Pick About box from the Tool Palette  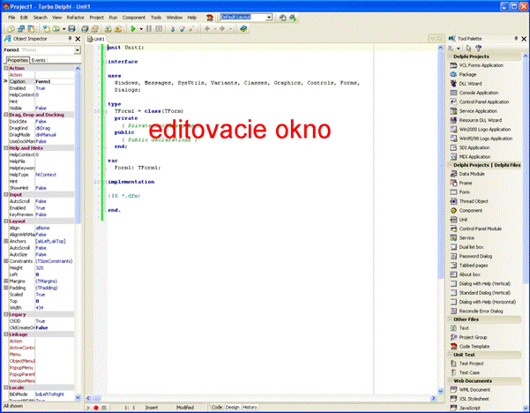click(466, 274)
